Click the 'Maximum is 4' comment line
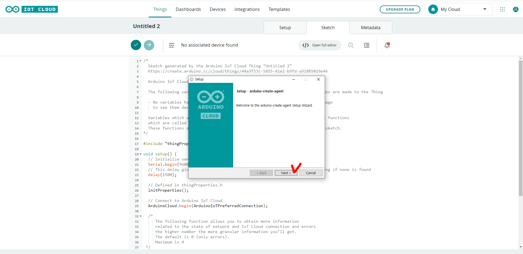Screen dimensions: 523x254 click(x=169, y=242)
